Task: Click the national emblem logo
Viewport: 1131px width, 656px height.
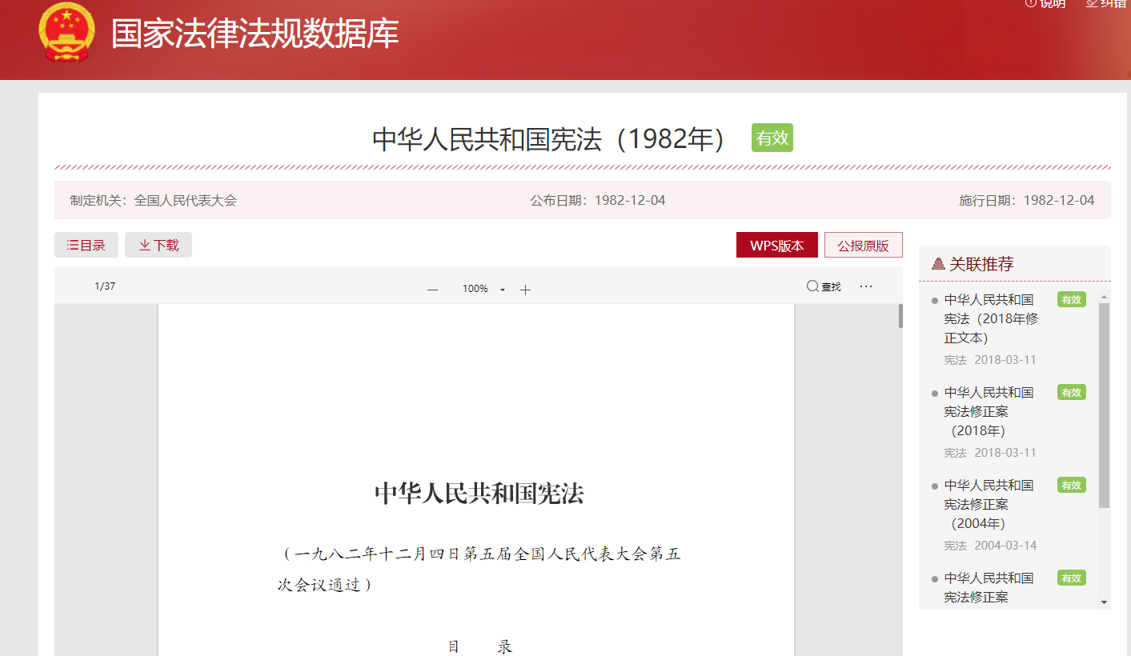Action: (x=67, y=33)
